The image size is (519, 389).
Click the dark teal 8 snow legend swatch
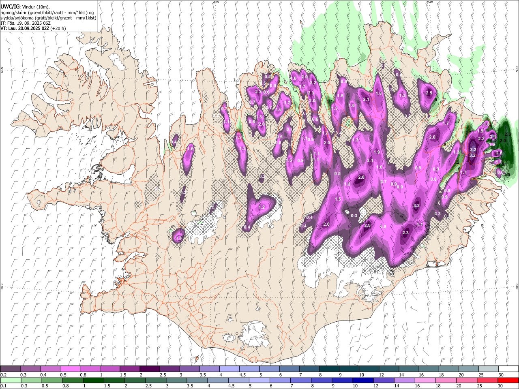pos(329,369)
